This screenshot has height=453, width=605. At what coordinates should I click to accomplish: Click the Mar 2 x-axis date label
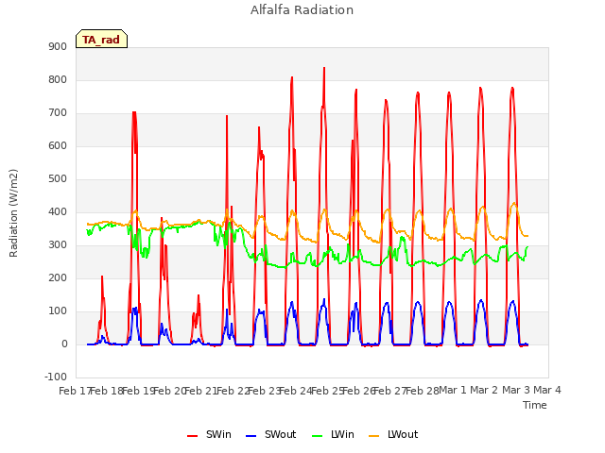[484, 390]
